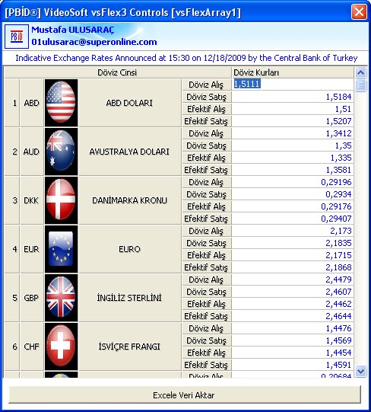Screen dimensions: 371x412
Task: Select the value 1,335
Action: pyautogui.click(x=293, y=158)
